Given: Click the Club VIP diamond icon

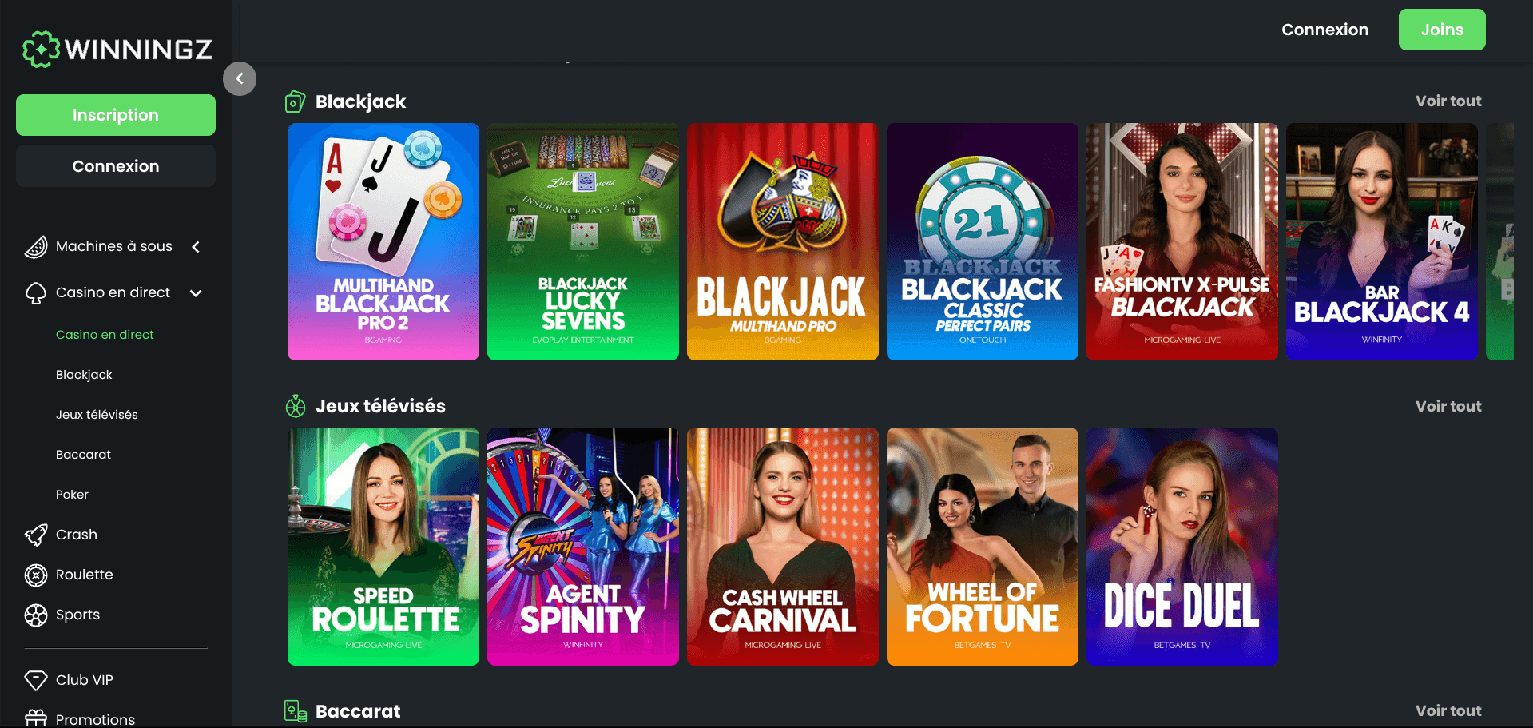Looking at the screenshot, I should coord(36,680).
